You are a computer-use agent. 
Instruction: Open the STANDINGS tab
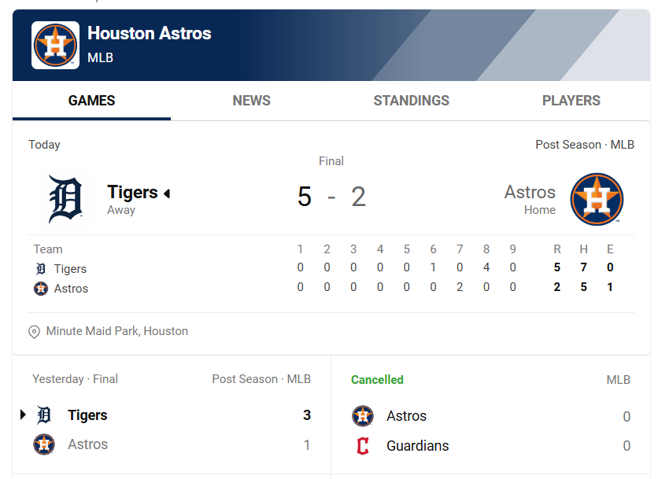click(x=411, y=101)
